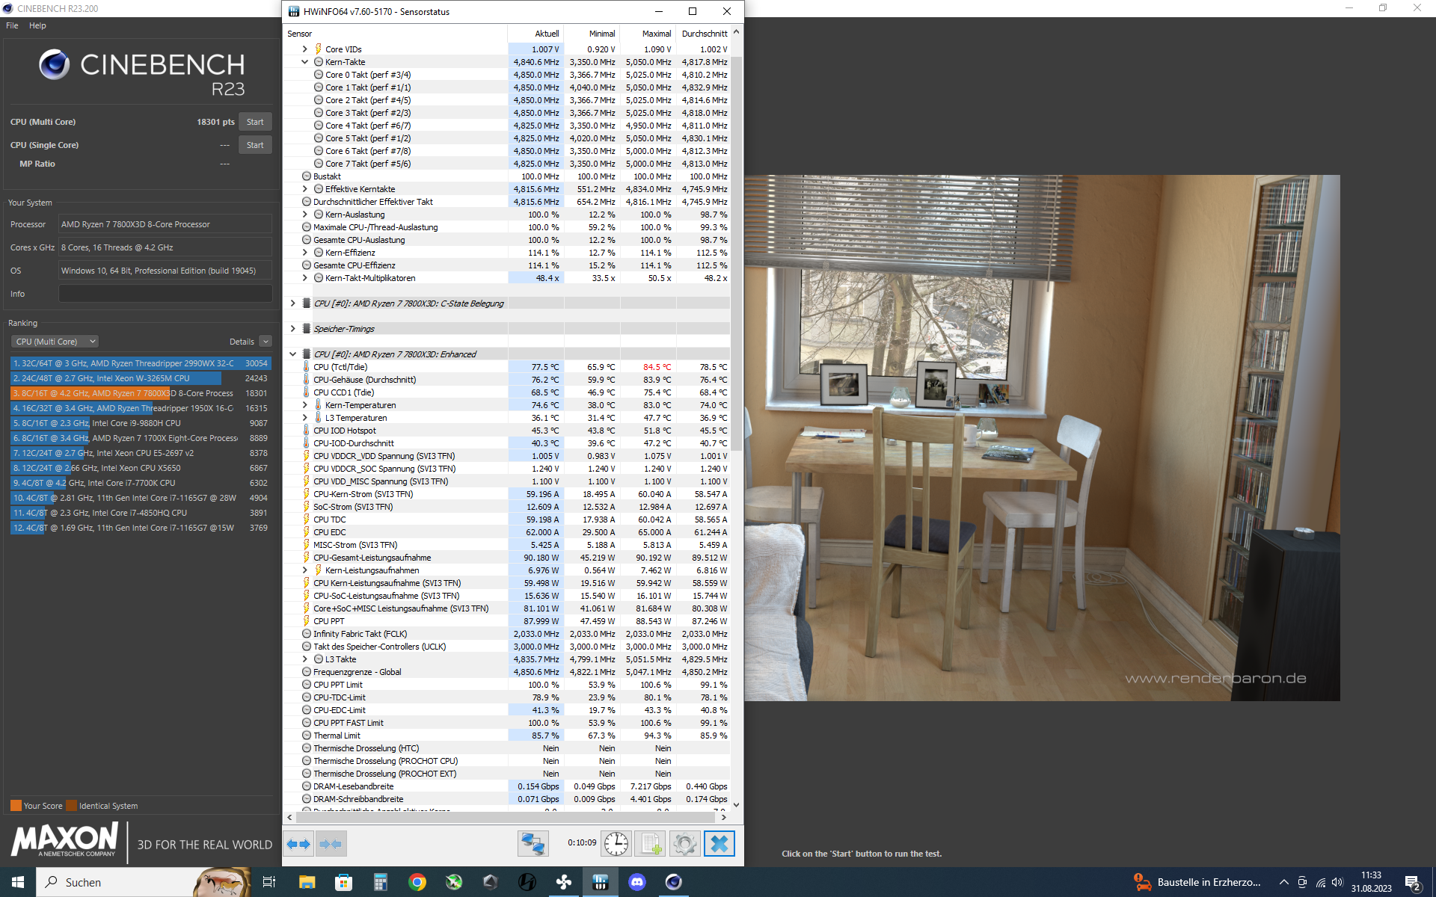Start the CPU Single Core test

pyautogui.click(x=254, y=144)
